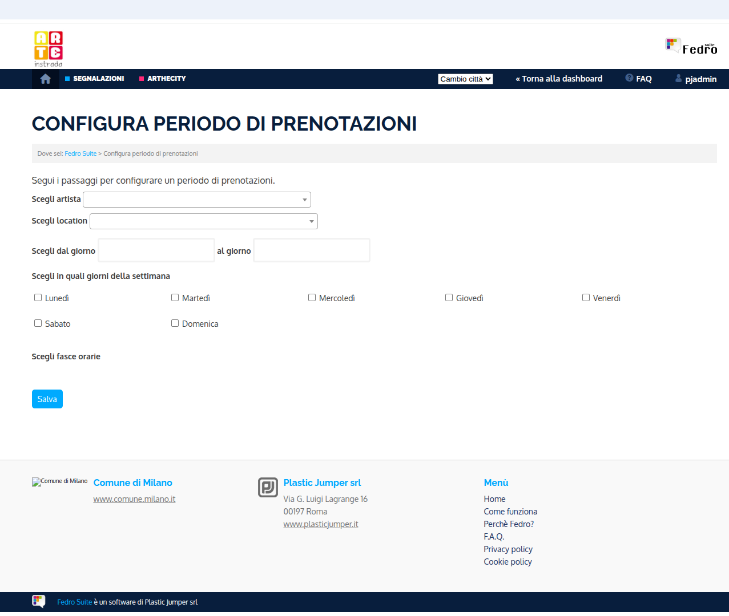Toggle the Sabato checkbox
This screenshot has width=729, height=616.
38,323
